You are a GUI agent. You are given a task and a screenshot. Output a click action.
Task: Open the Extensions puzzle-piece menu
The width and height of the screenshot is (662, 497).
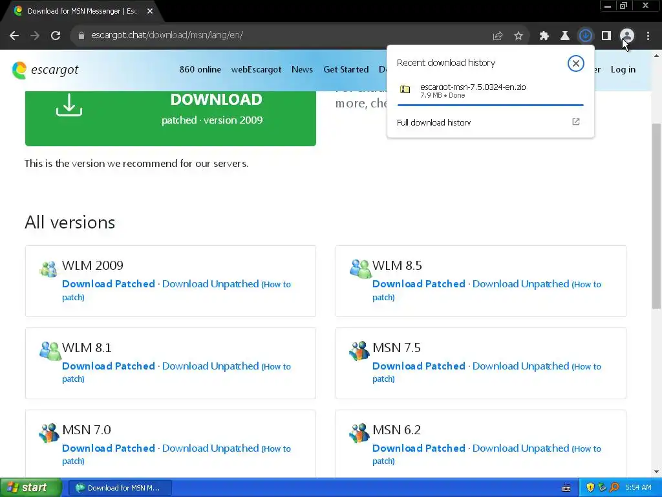click(544, 36)
